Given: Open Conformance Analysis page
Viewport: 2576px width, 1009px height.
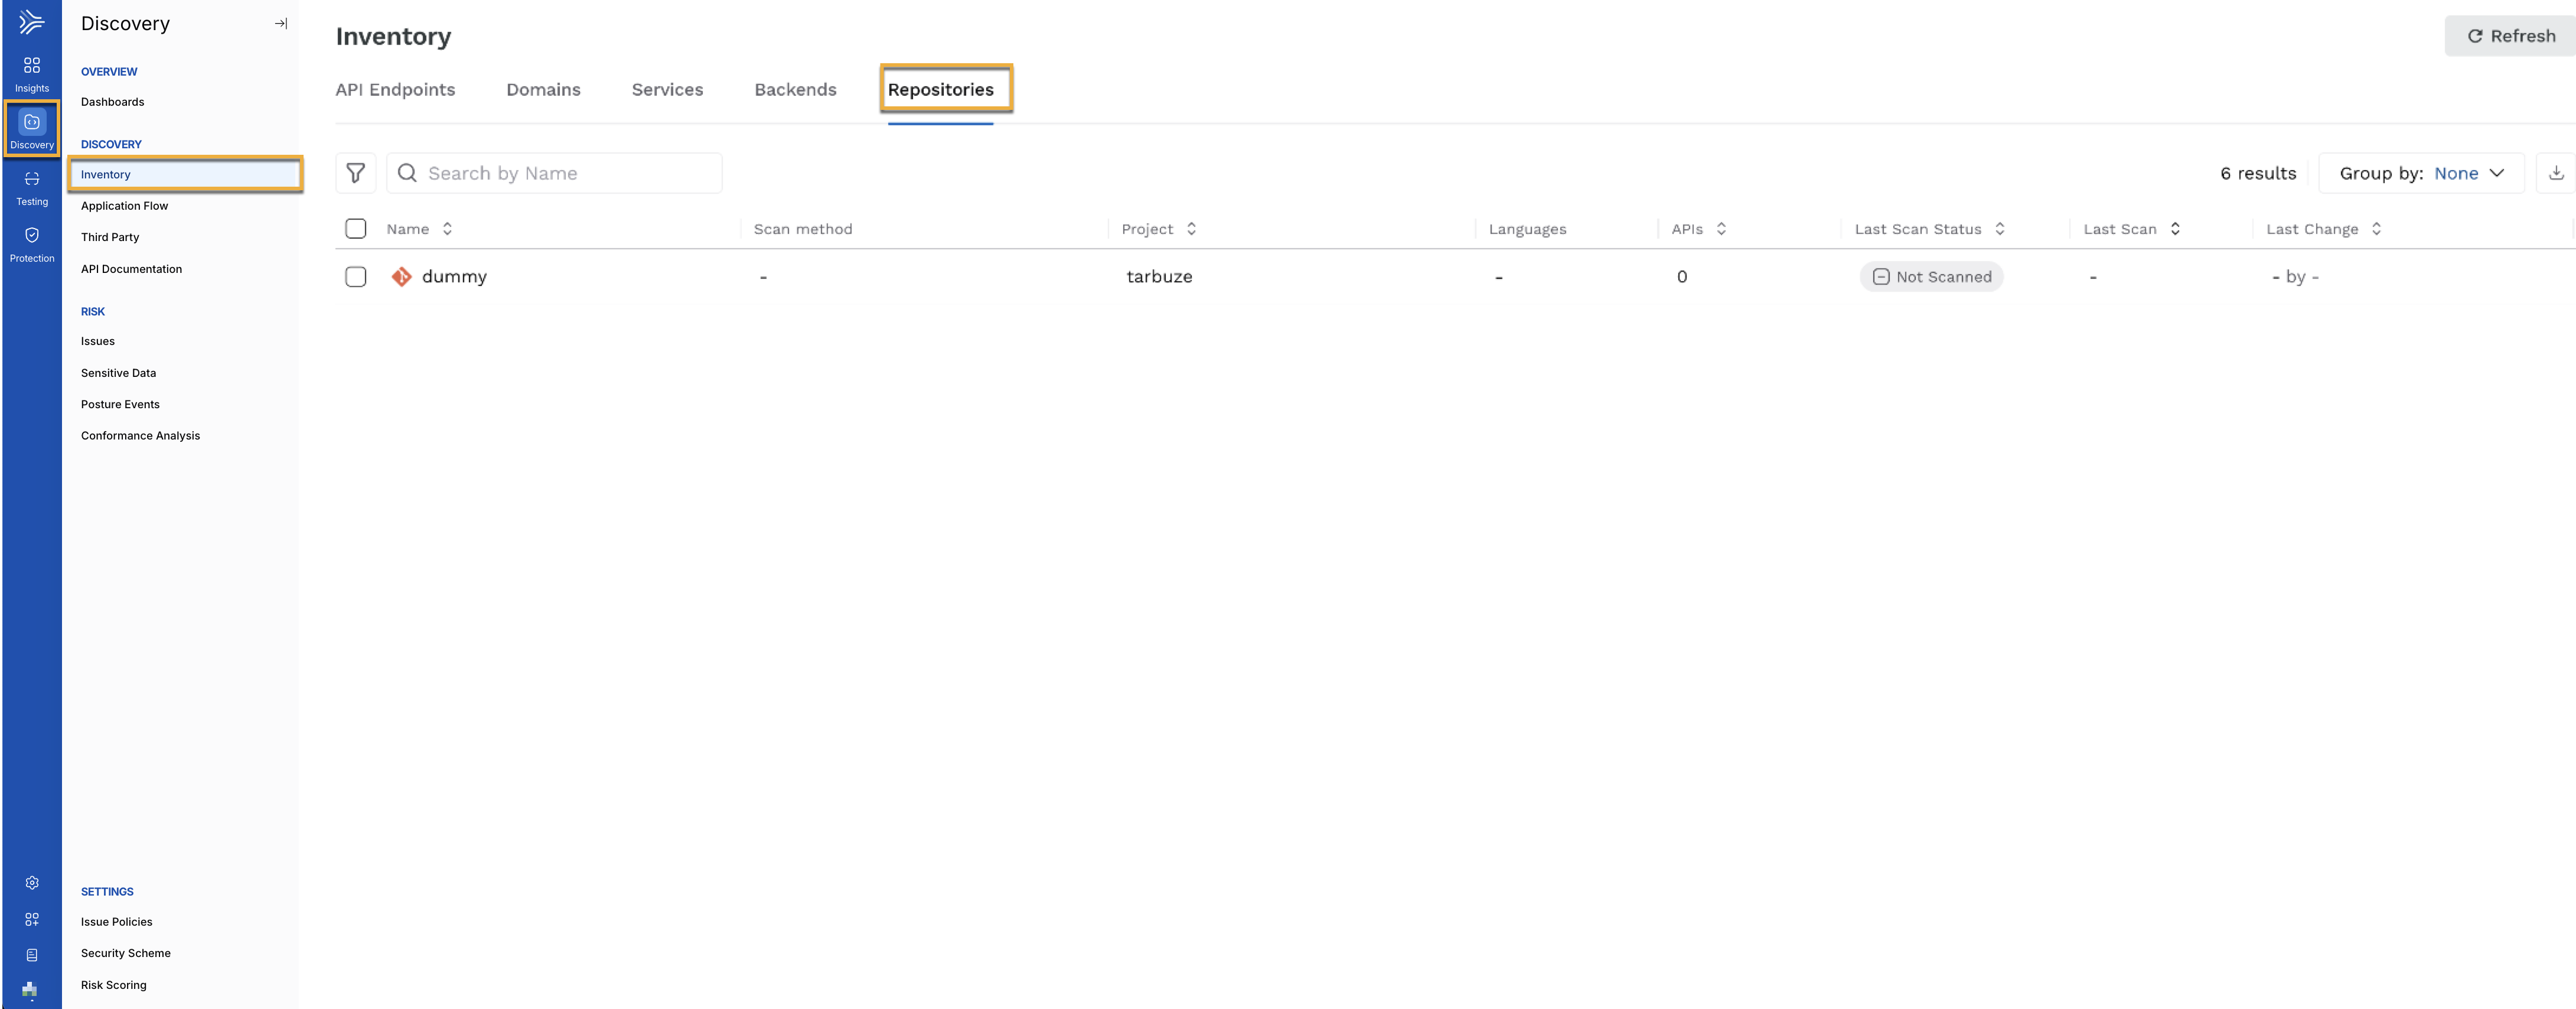Looking at the screenshot, I should click(140, 436).
